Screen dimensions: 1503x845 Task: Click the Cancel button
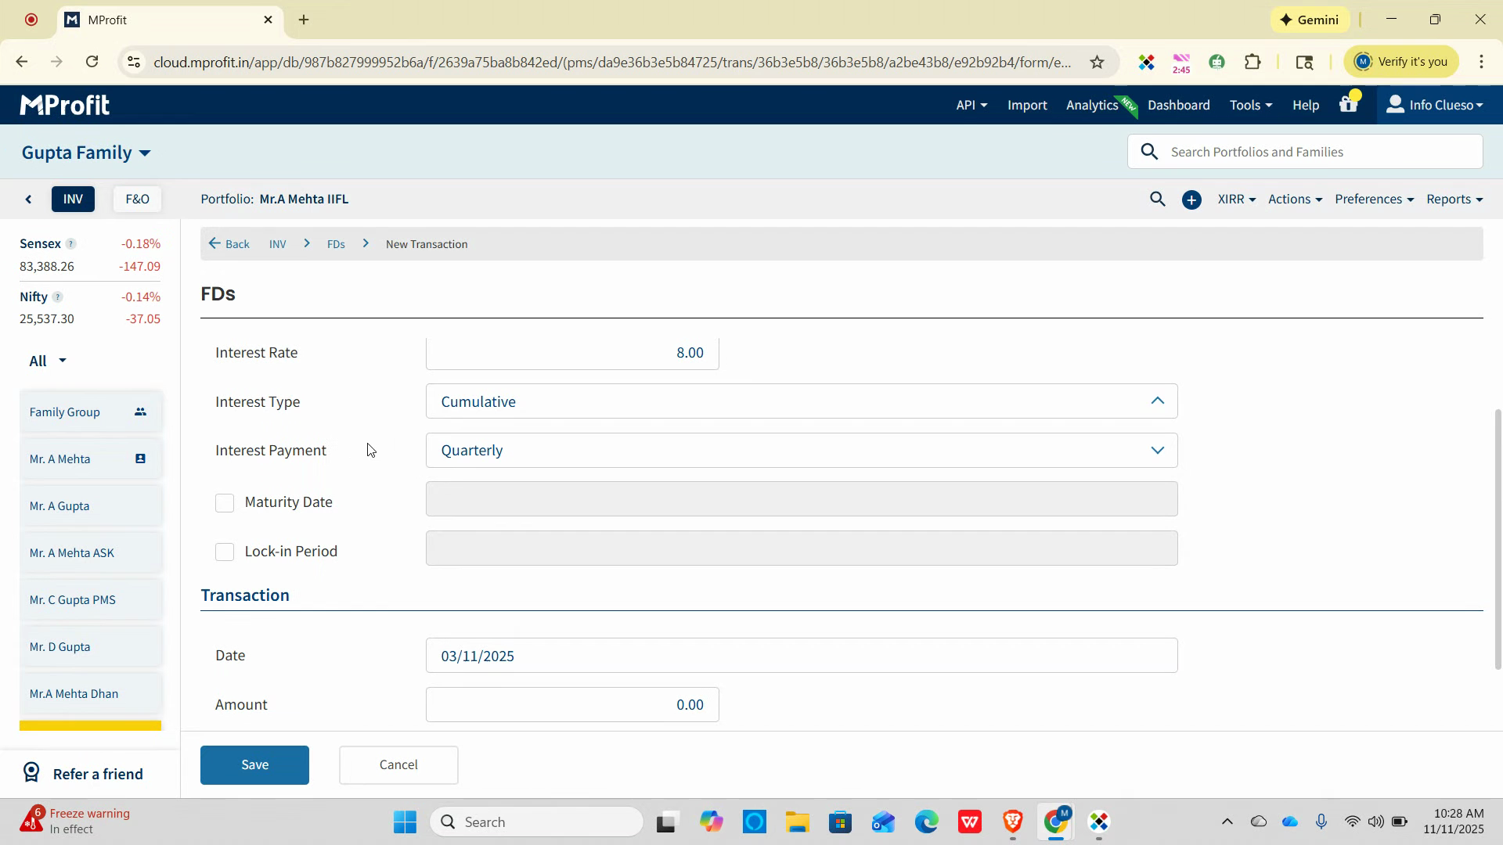(x=398, y=764)
